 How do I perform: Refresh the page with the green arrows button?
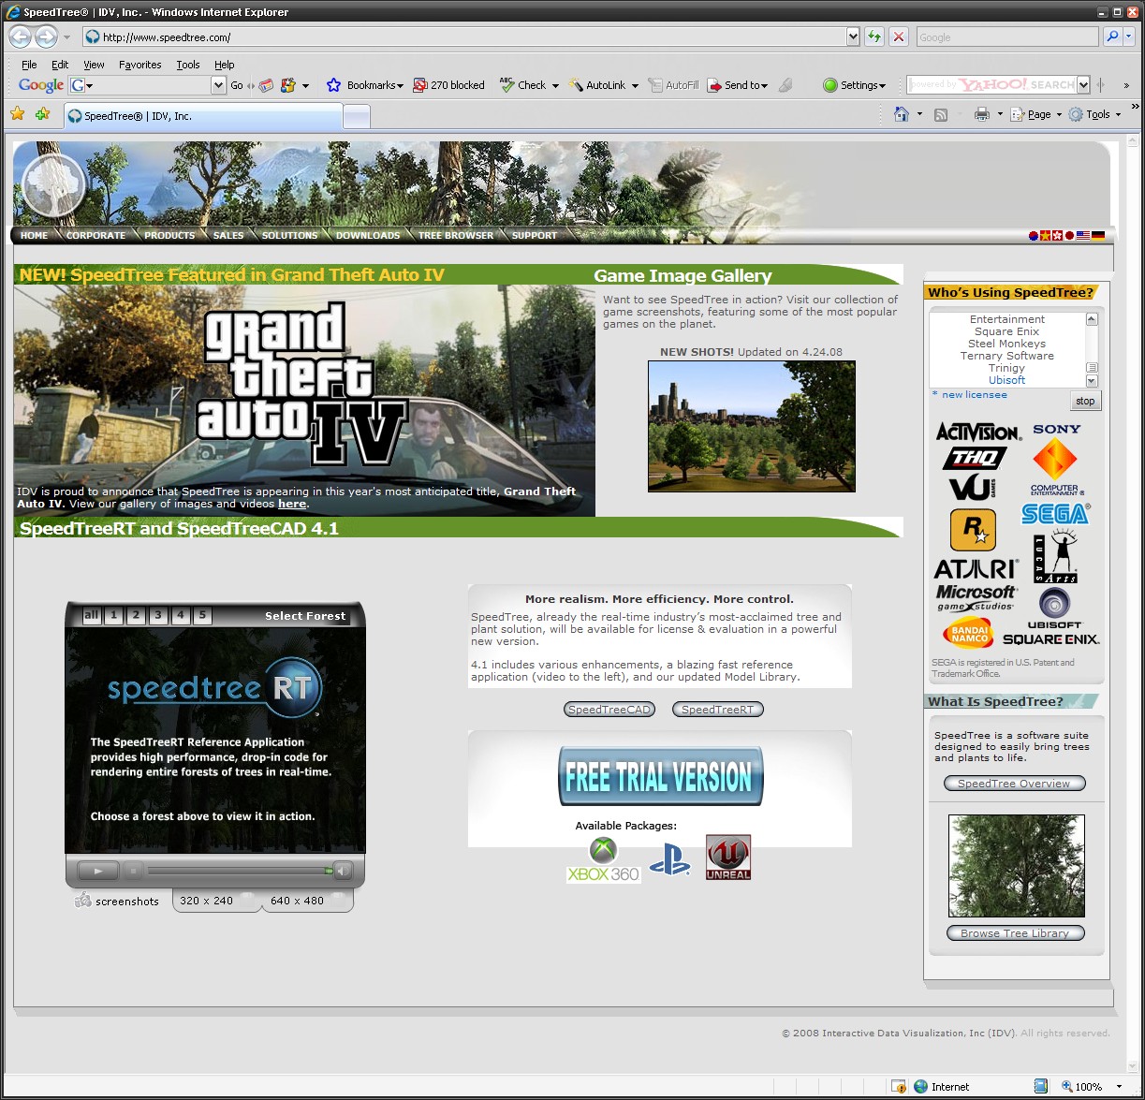[x=874, y=37]
